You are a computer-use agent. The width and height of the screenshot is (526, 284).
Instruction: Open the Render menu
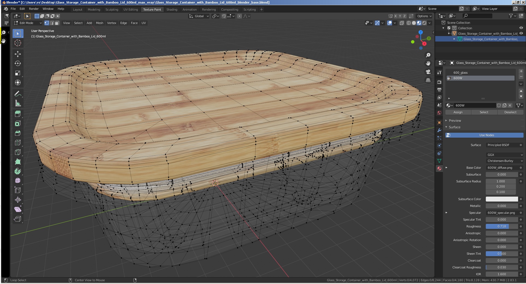(34, 9)
